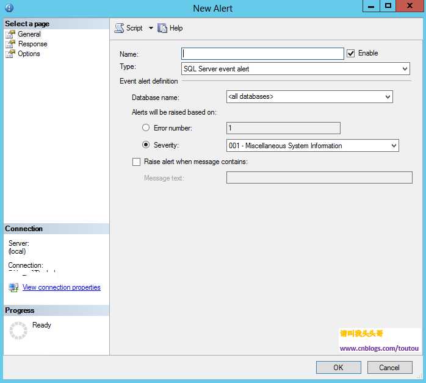Click the '(local)' server name text

17,251
